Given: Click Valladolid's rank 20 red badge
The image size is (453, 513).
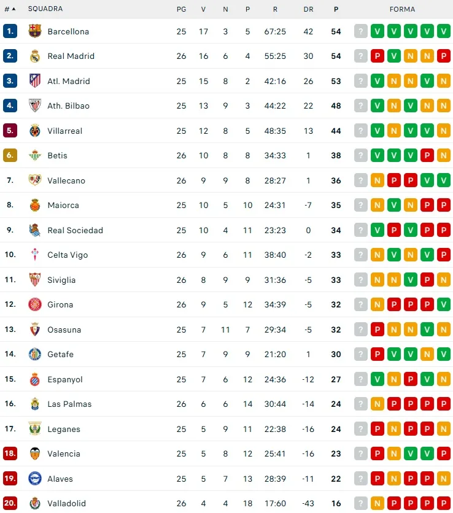Looking at the screenshot, I should pos(10,504).
